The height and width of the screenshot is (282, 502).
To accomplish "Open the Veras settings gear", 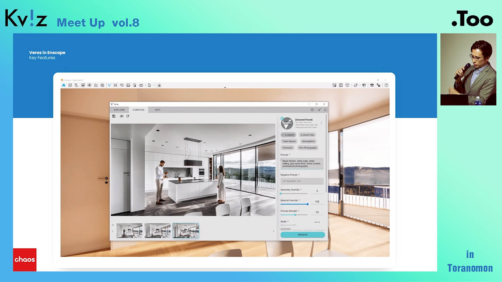I will (312, 110).
